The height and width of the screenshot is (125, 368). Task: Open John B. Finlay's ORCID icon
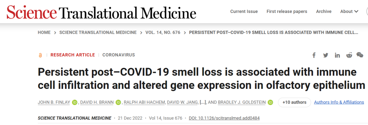(75, 103)
